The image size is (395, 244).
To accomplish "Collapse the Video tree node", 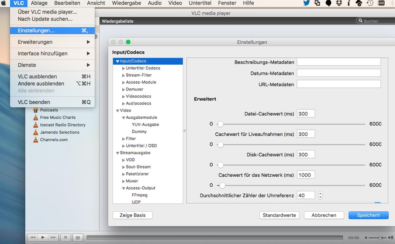I will pyautogui.click(x=118, y=110).
